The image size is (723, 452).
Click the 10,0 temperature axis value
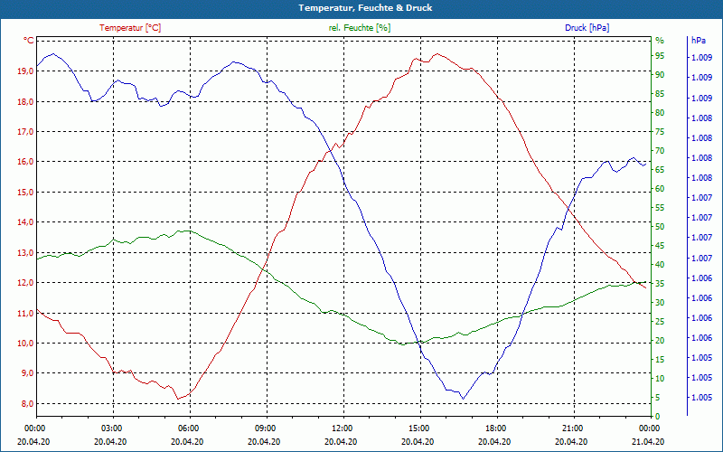pos(25,344)
